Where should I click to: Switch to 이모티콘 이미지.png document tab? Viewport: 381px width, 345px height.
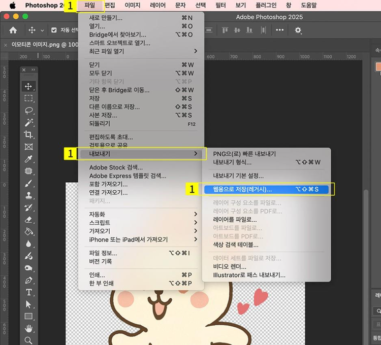(45, 45)
